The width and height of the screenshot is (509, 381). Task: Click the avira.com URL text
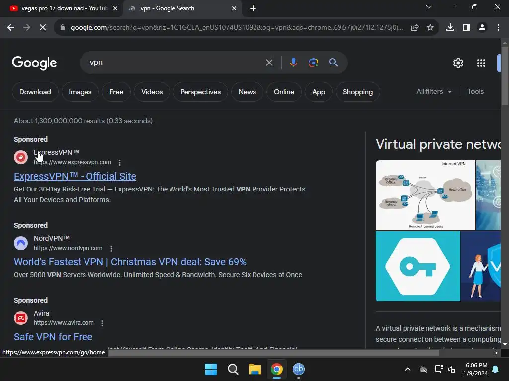[x=64, y=323]
